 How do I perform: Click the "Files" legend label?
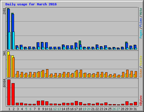(x=141, y=22)
